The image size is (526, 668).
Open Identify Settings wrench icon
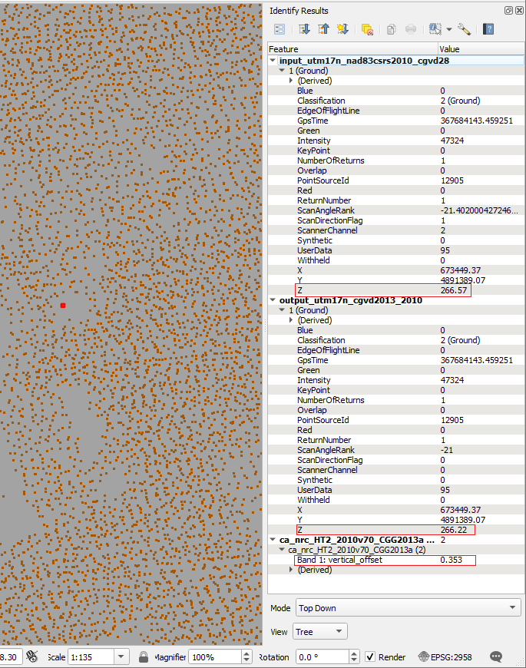pos(464,29)
